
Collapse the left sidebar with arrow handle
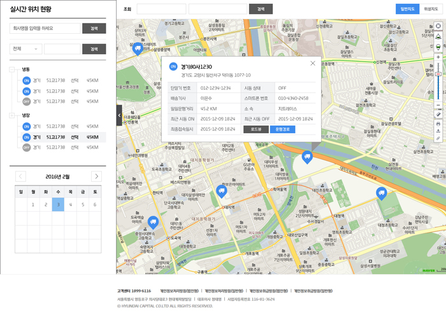[119, 115]
